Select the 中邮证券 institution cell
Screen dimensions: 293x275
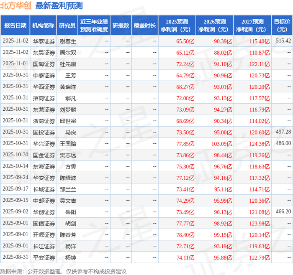coord(44,201)
